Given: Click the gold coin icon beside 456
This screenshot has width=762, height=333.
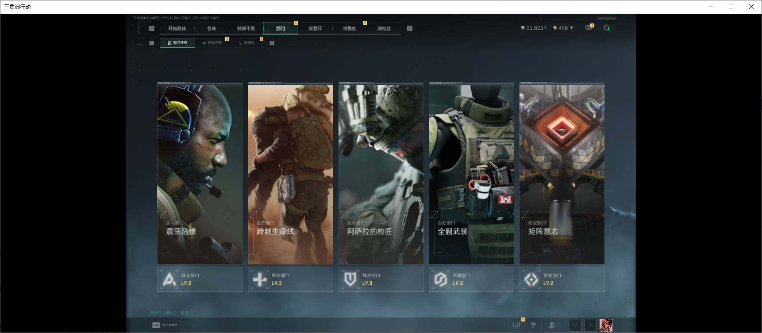Looking at the screenshot, I should [x=555, y=28].
